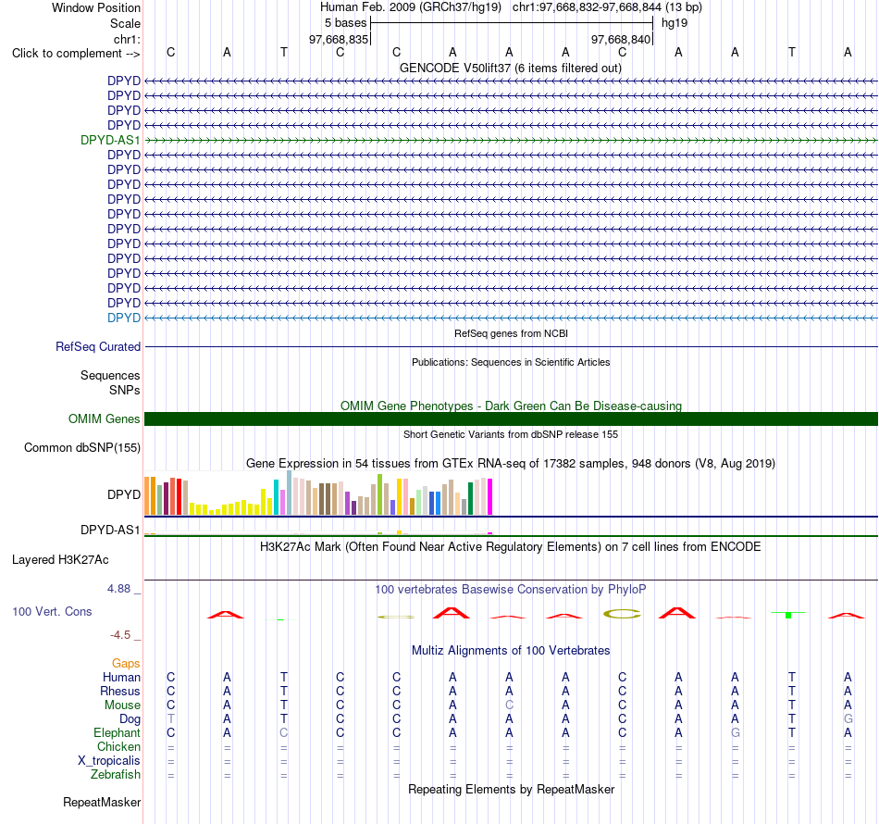This screenshot has height=824, width=879.
Task: Click the green T letter in the PhyloP logo
Action: (788, 615)
